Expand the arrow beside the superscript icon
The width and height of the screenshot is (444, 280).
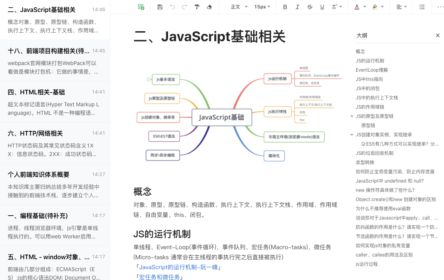pos(341,7)
